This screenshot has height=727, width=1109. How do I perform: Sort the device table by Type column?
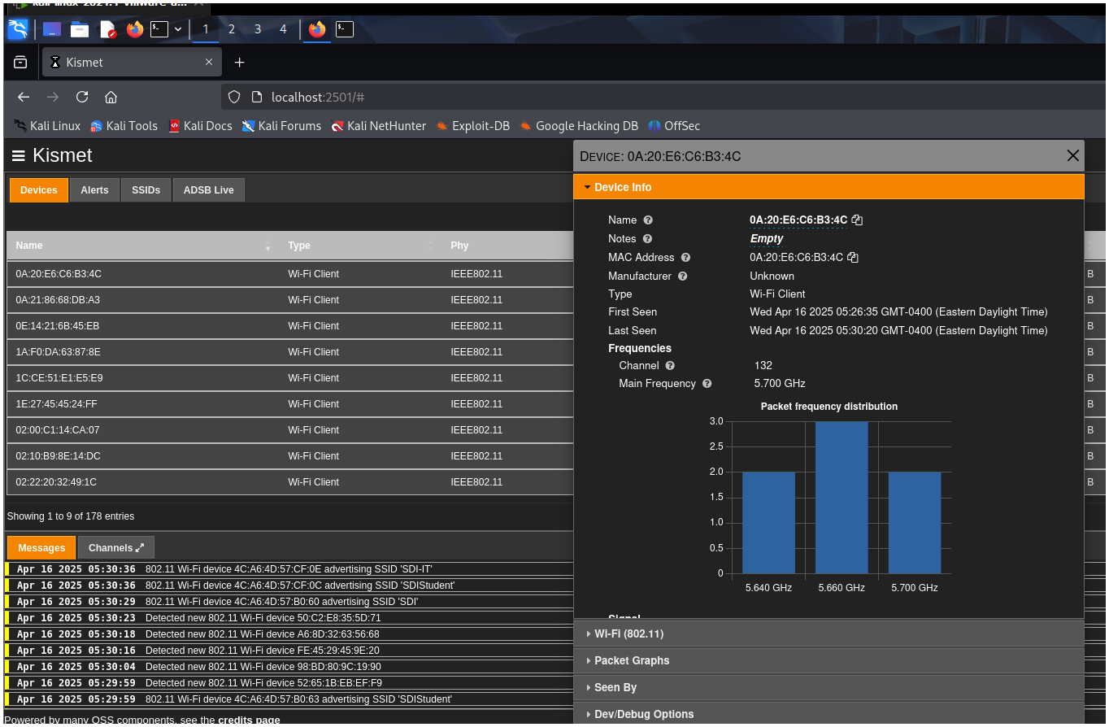[360, 246]
